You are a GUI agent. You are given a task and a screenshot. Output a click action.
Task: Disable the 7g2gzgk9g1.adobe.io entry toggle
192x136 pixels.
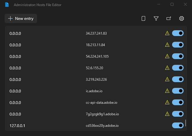click(x=178, y=114)
